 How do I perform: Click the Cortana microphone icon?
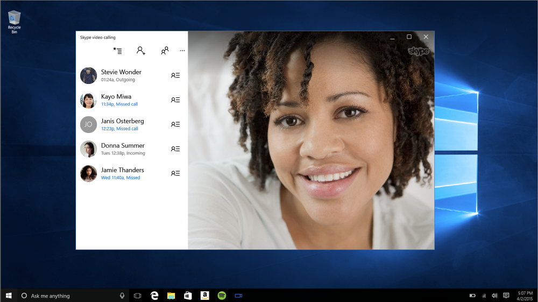point(122,296)
